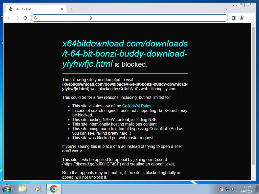Click the Show desktop strip on taskbar
259x194 pixels.
click(x=257, y=189)
